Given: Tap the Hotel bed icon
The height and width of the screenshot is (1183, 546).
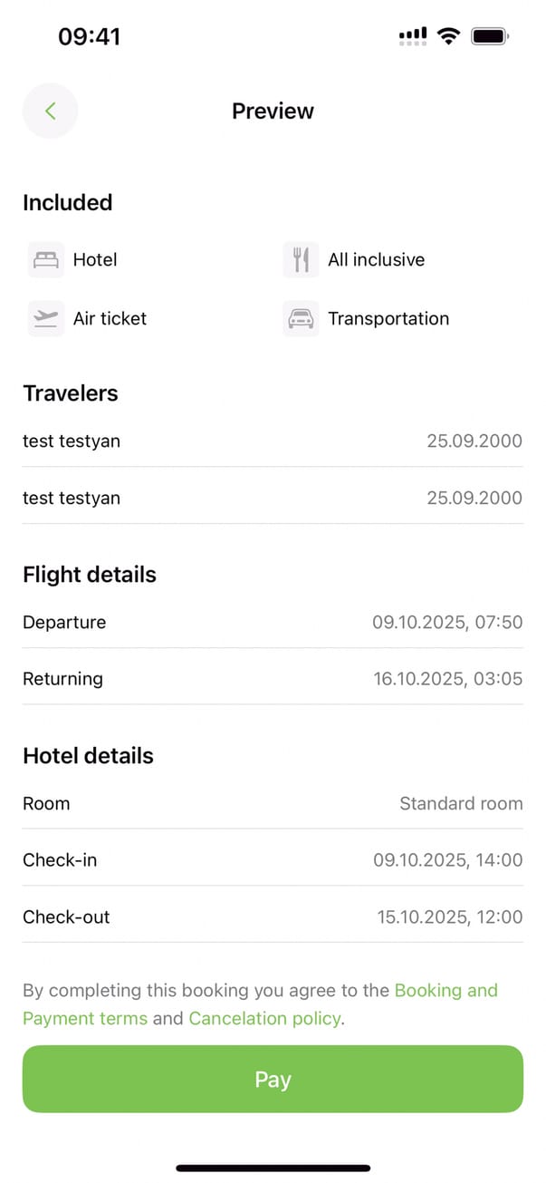Looking at the screenshot, I should pos(46,260).
